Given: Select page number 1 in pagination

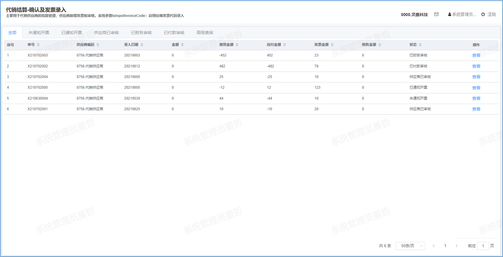Looking at the screenshot, I should (445, 246).
